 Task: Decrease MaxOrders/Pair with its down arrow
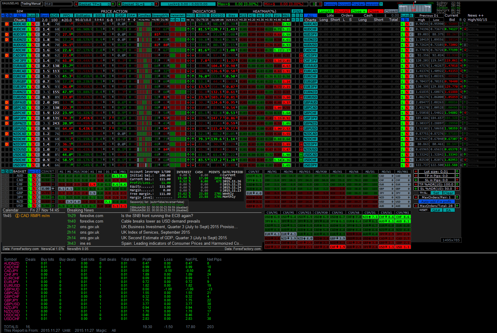[416, 197]
